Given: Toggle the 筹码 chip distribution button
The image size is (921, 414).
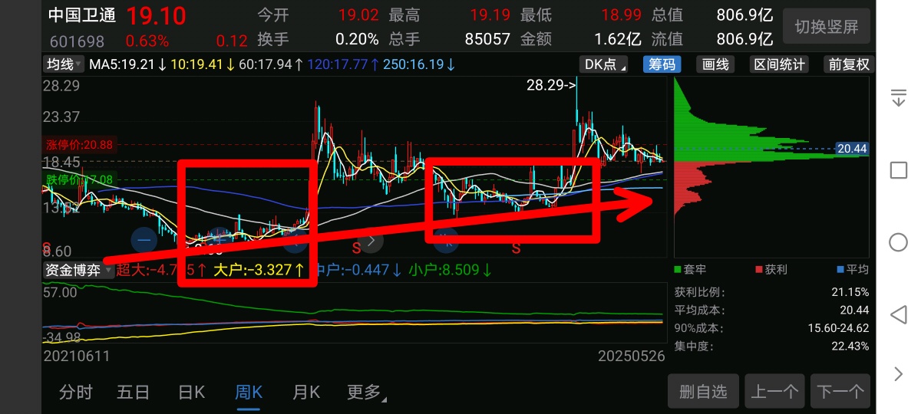Looking at the screenshot, I should tap(662, 64).
